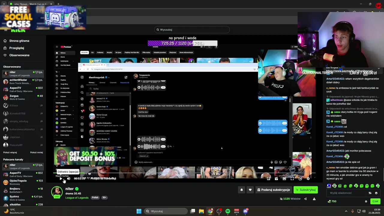Image resolution: width=384 pixels, height=216 pixels.
Task: Open 7TV emote icon in chat input
Action: 370,193
